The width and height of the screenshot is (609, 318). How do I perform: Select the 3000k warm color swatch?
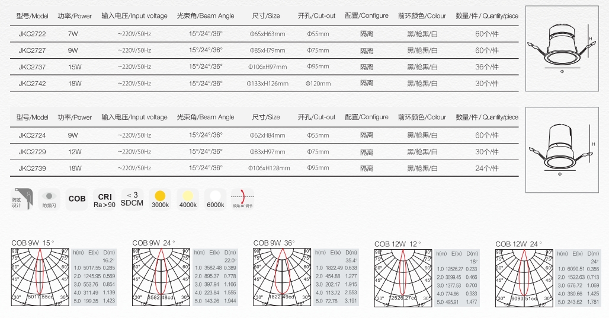pyautogui.click(x=160, y=199)
